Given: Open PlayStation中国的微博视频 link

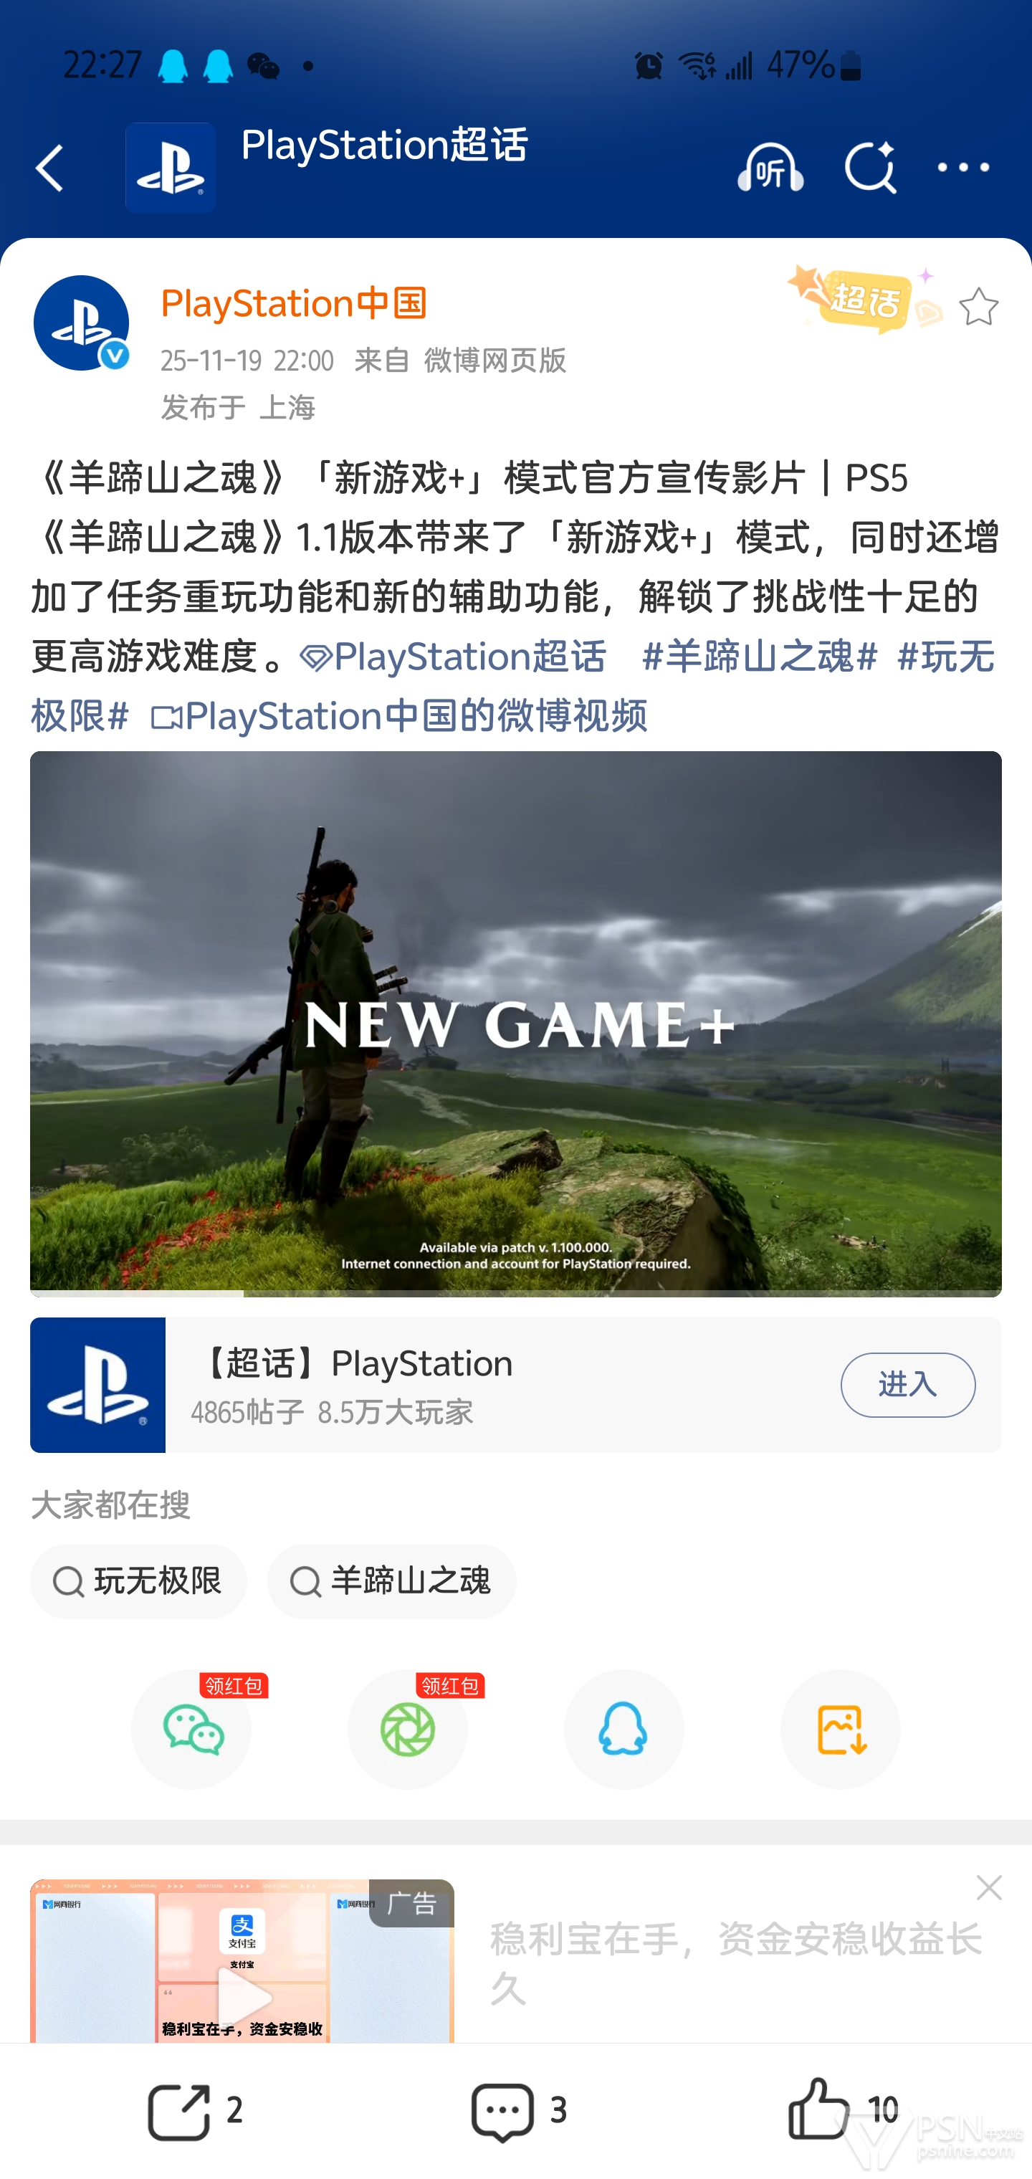Looking at the screenshot, I should coord(398,715).
